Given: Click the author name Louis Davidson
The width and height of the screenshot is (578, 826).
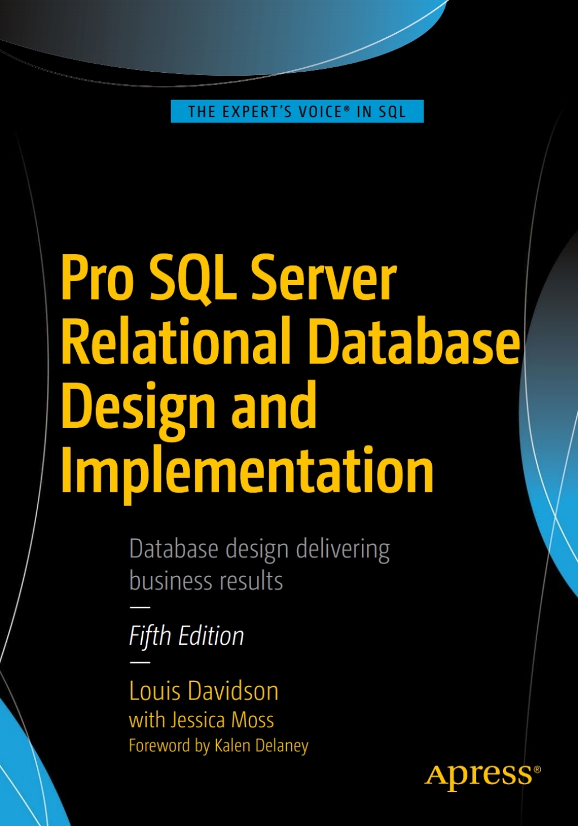Looking at the screenshot, I should point(203,690).
